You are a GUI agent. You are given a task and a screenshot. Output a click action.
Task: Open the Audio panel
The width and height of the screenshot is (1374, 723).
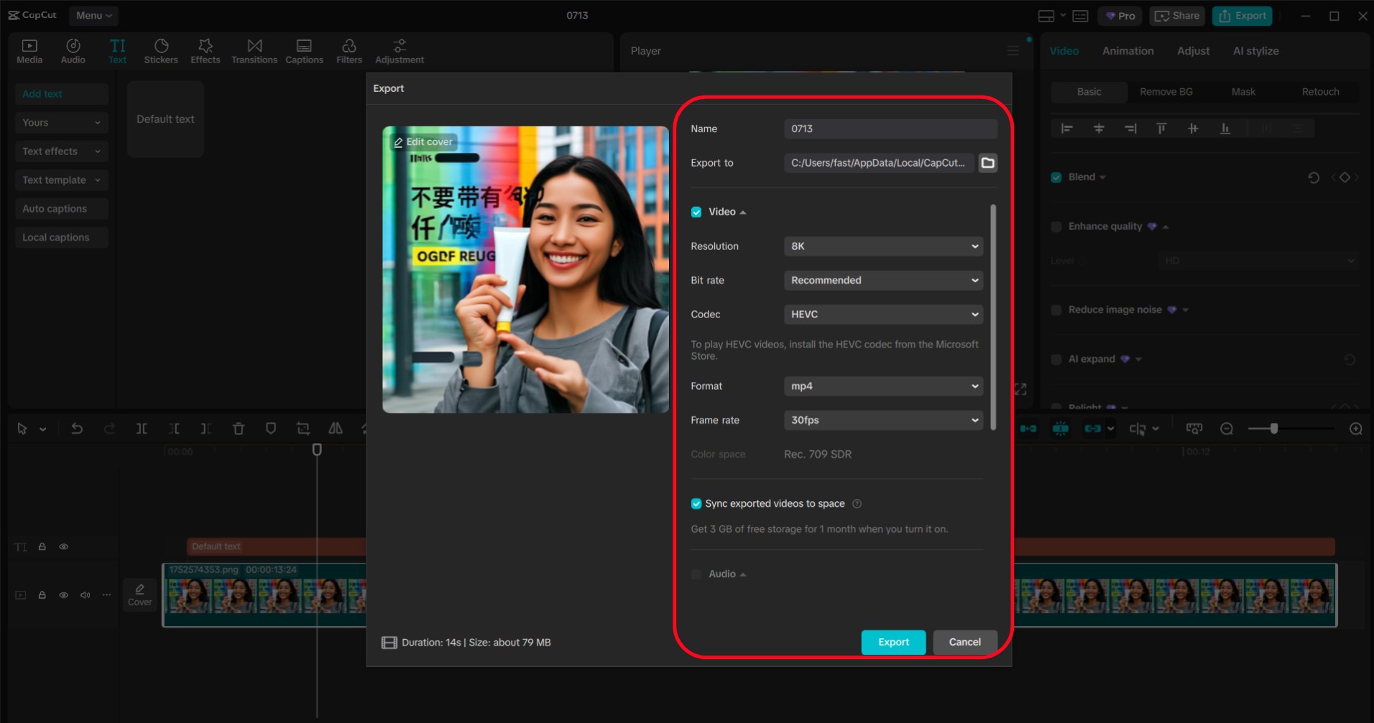[x=73, y=51]
